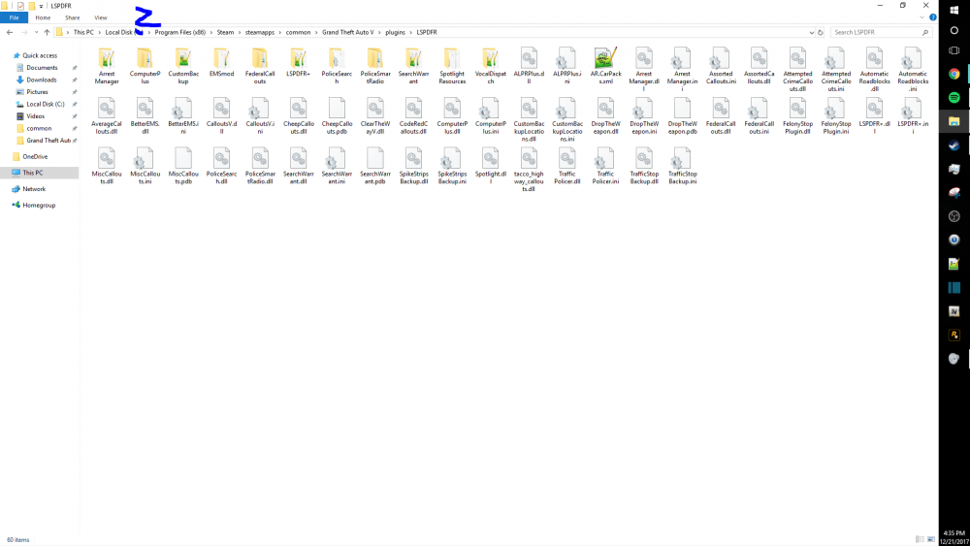Image resolution: width=970 pixels, height=546 pixels.
Task: Open the ComputerPlus folder
Action: (x=145, y=66)
